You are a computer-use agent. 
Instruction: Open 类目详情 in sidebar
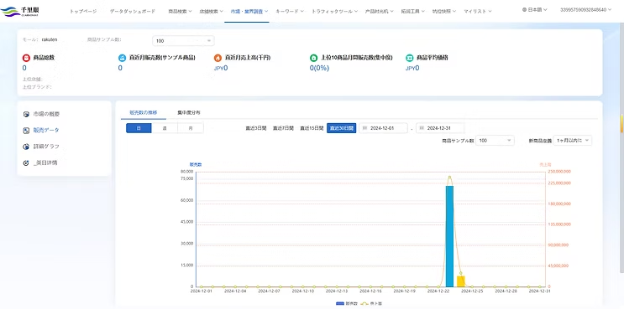point(45,163)
